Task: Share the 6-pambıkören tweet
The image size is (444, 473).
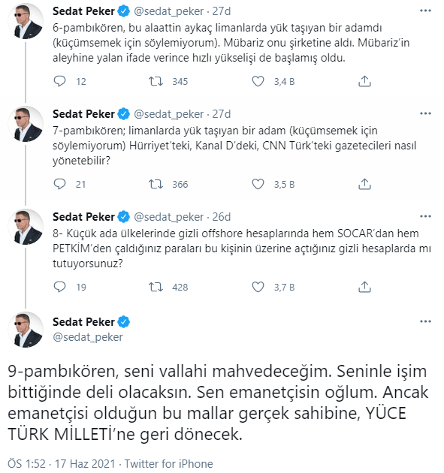Action: click(x=364, y=81)
